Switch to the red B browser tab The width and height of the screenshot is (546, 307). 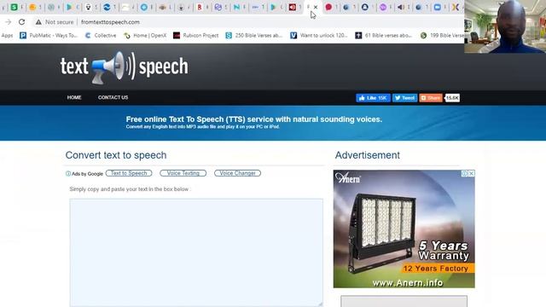point(200,7)
